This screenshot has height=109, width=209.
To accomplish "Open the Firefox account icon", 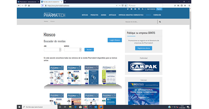I will pos(185,5).
